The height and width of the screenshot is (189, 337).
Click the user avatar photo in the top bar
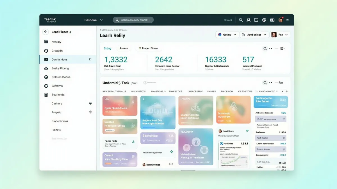[x=281, y=20]
